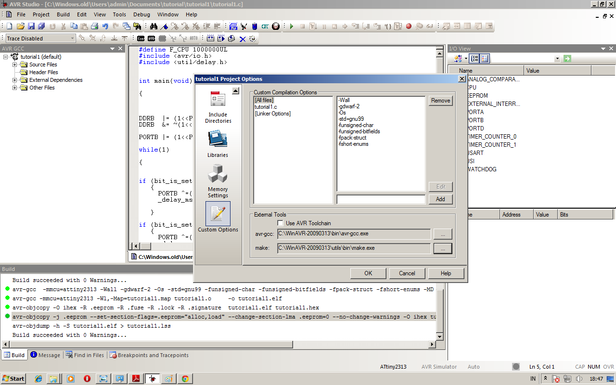Click the AVR chip programmer icon

pos(152,38)
